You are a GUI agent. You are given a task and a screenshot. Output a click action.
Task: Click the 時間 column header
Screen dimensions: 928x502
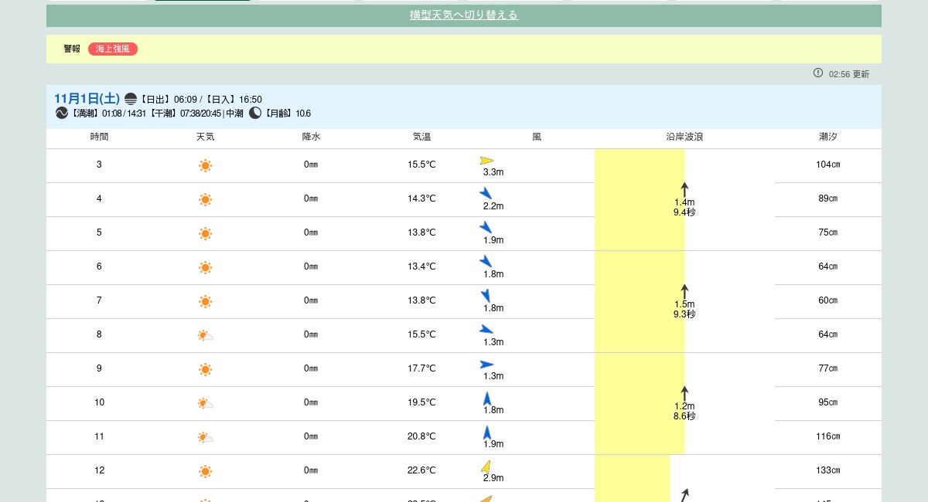pyautogui.click(x=99, y=137)
